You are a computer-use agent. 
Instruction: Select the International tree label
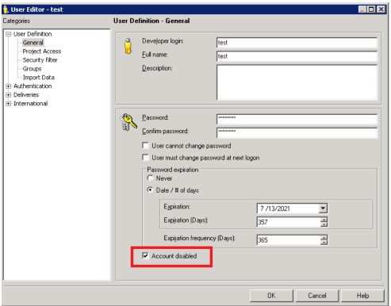point(30,104)
